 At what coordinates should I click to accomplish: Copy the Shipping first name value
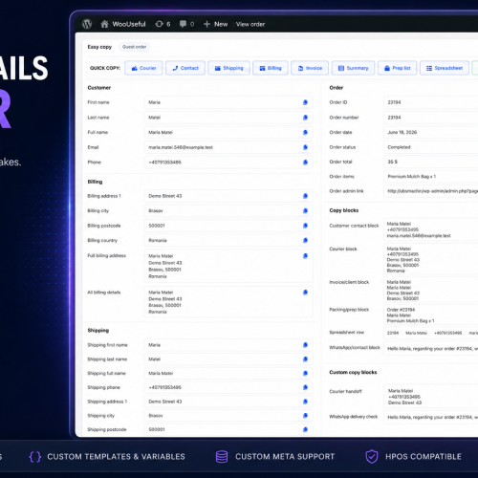305,345
